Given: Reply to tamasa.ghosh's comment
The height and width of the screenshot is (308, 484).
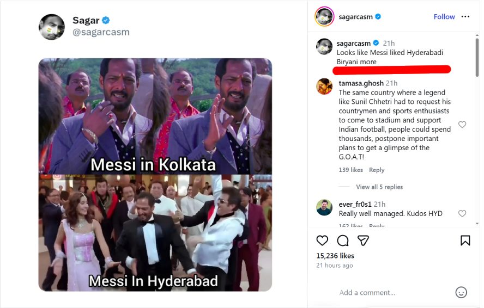Looking at the screenshot, I should (x=377, y=170).
